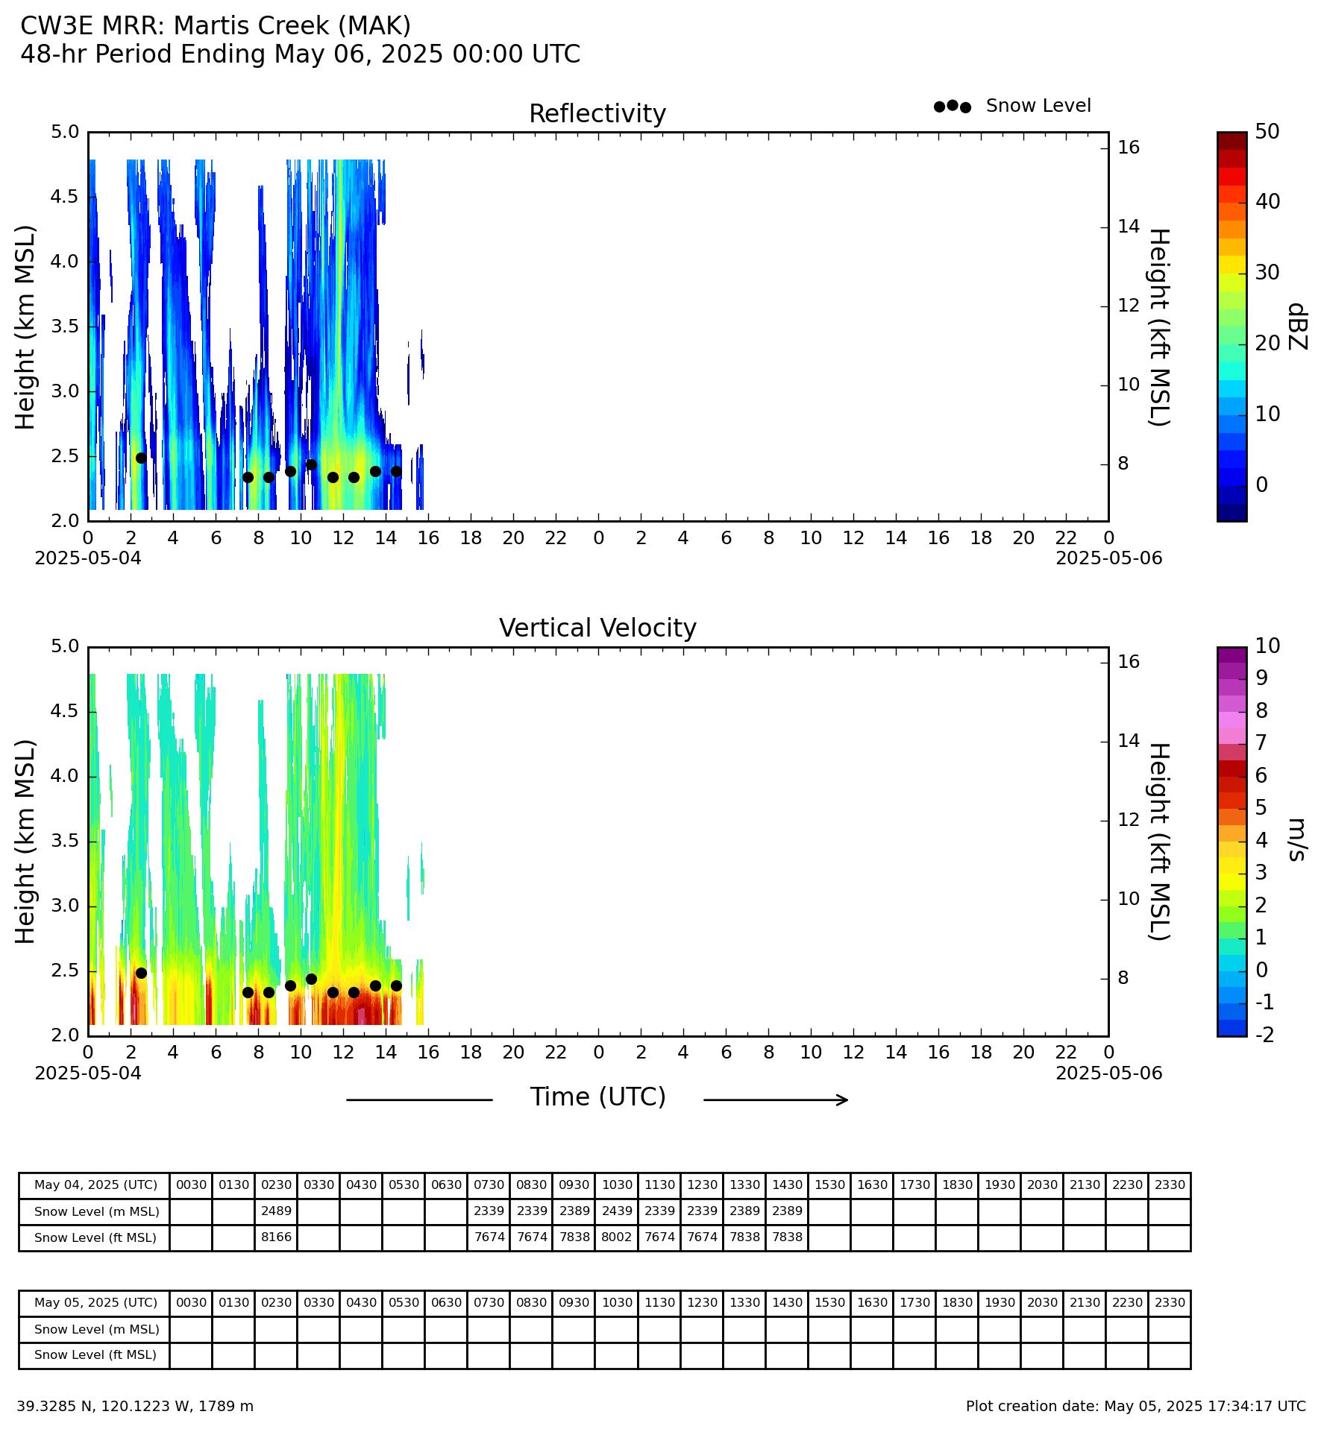Click '2025-05-06' date label under Vertical Velocity plot

[x=1108, y=1073]
